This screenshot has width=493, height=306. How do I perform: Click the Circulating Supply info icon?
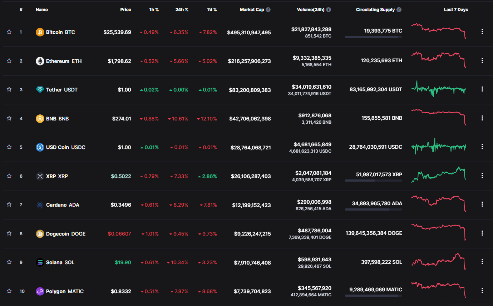tap(399, 10)
